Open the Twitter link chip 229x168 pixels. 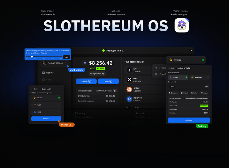[x=194, y=93]
